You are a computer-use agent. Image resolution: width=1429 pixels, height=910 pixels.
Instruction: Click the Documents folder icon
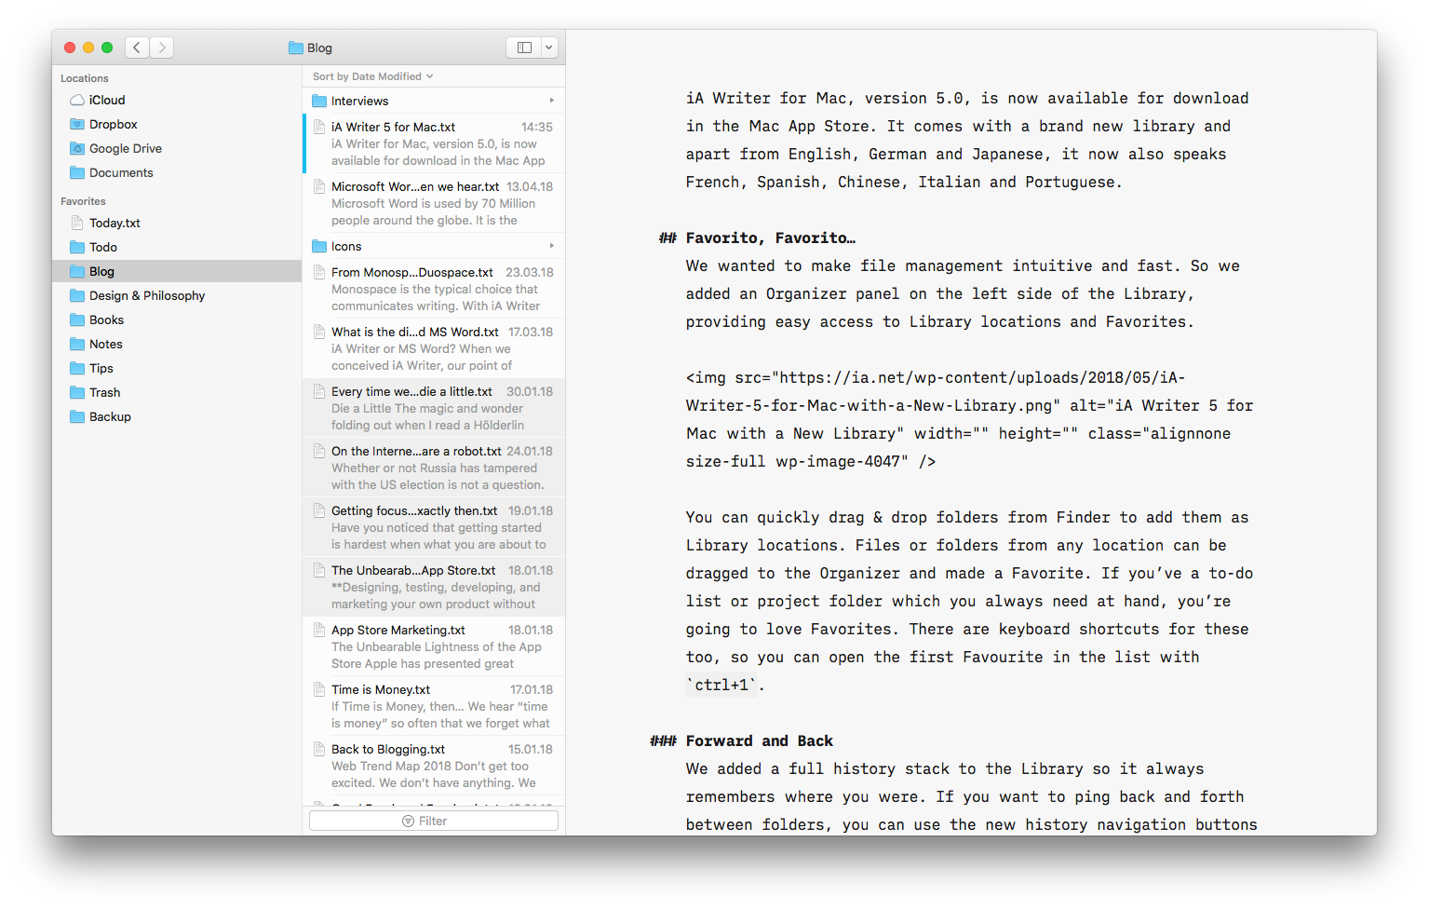[x=77, y=172]
